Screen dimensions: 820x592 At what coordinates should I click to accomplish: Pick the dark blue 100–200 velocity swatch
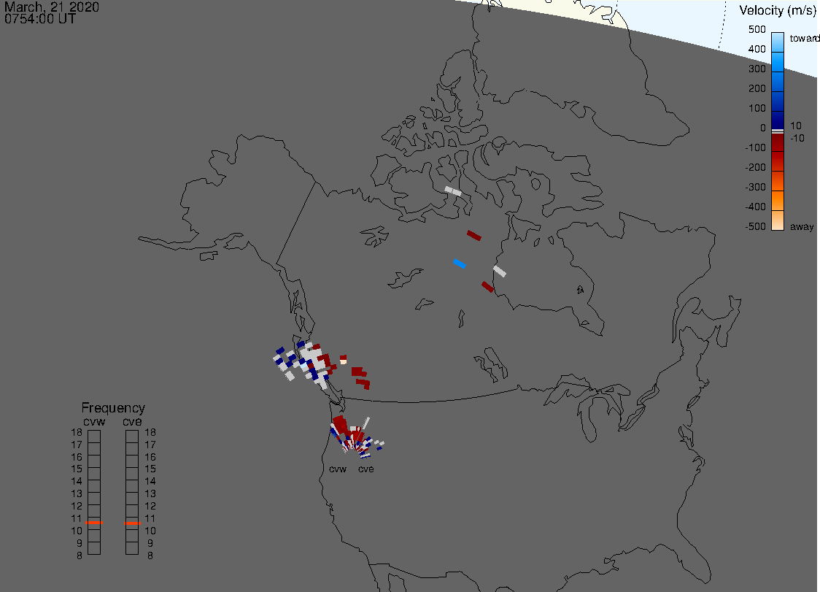pyautogui.click(x=778, y=101)
